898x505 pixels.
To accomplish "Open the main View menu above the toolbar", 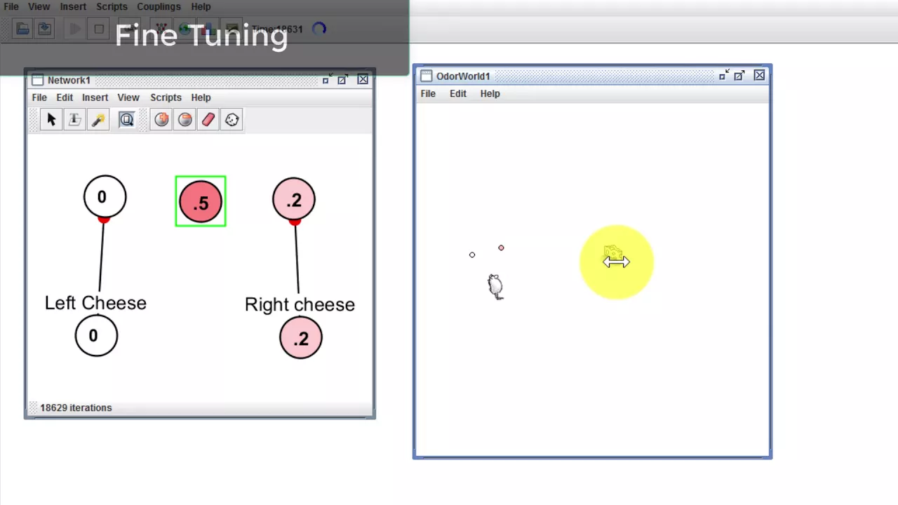I will [x=39, y=6].
